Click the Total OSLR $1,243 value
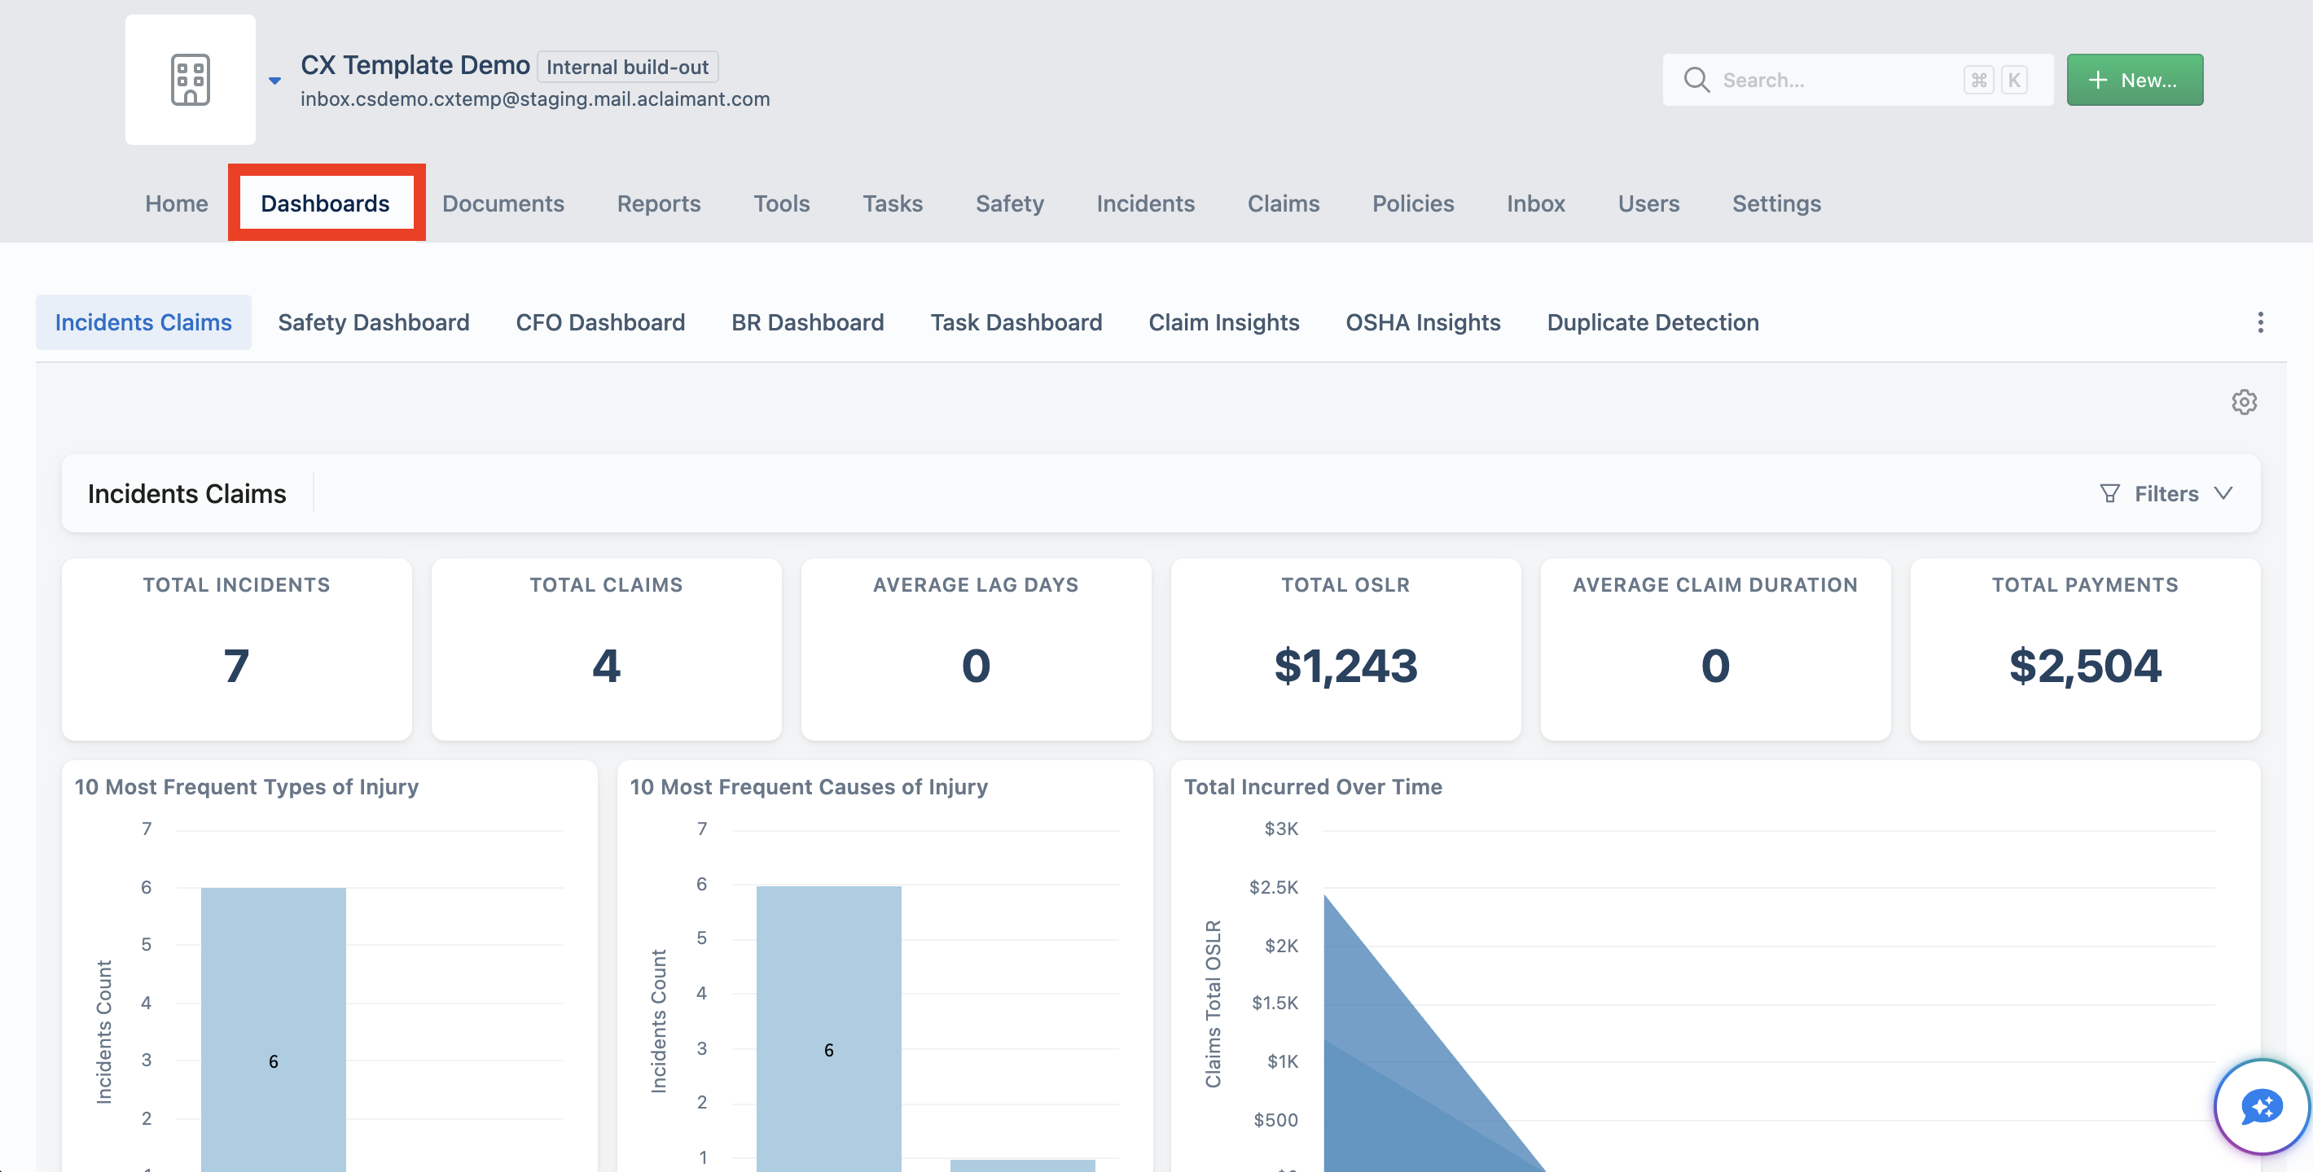Screen dimensions: 2313x1172 1345,666
